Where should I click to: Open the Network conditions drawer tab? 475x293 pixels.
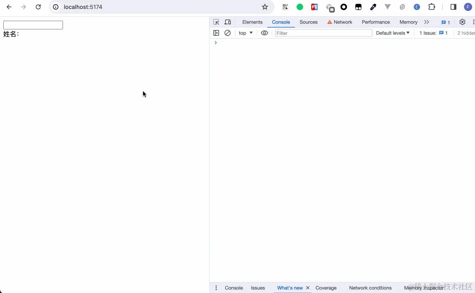(370, 288)
